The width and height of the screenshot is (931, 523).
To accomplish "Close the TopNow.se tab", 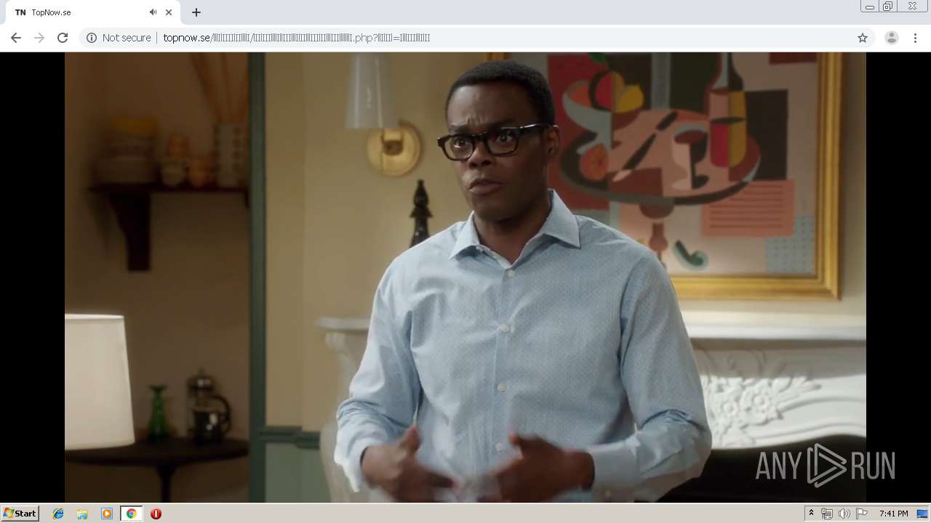I will coord(169,12).
